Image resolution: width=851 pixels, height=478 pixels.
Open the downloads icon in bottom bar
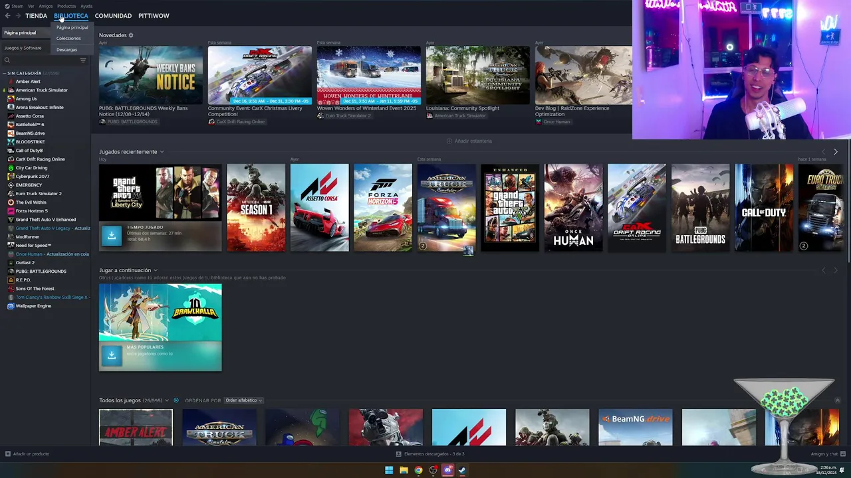pyautogui.click(x=398, y=454)
